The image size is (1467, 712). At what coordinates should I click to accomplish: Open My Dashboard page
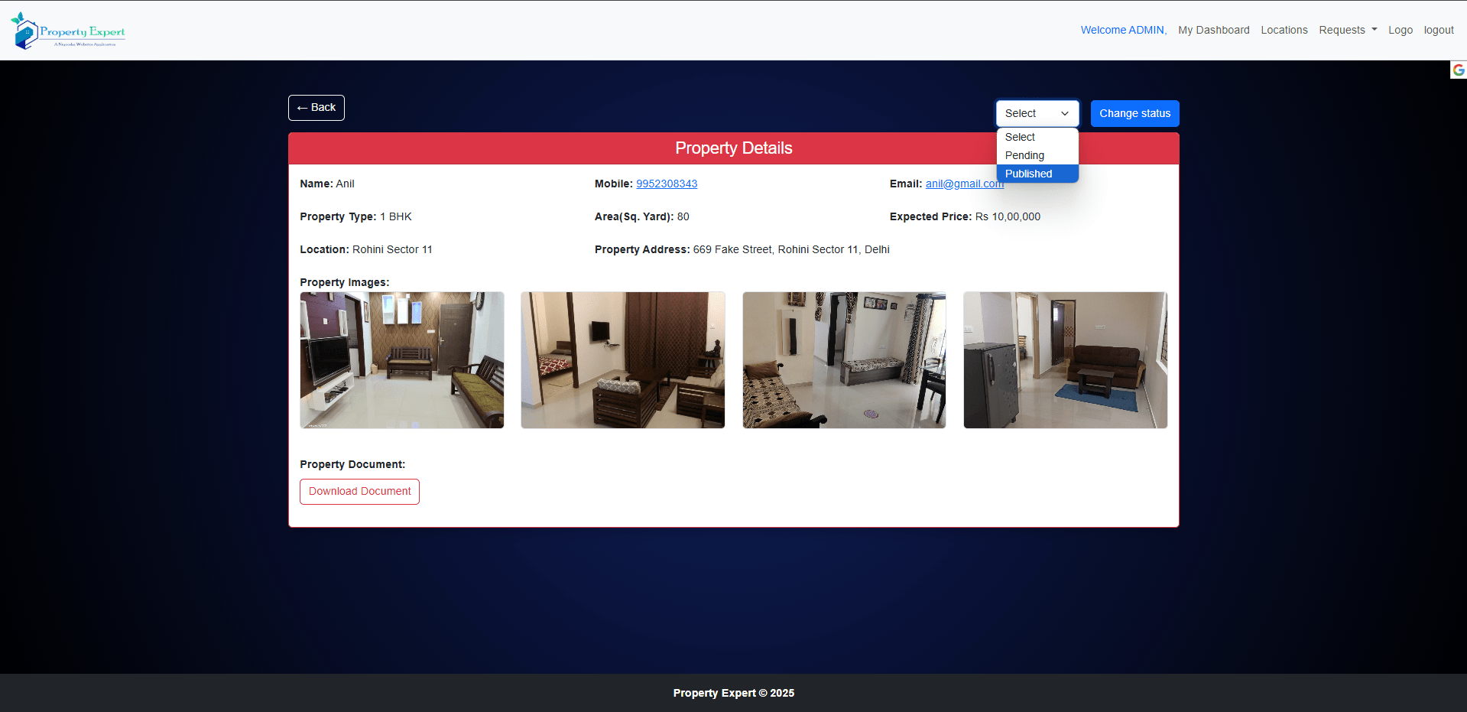(1213, 30)
